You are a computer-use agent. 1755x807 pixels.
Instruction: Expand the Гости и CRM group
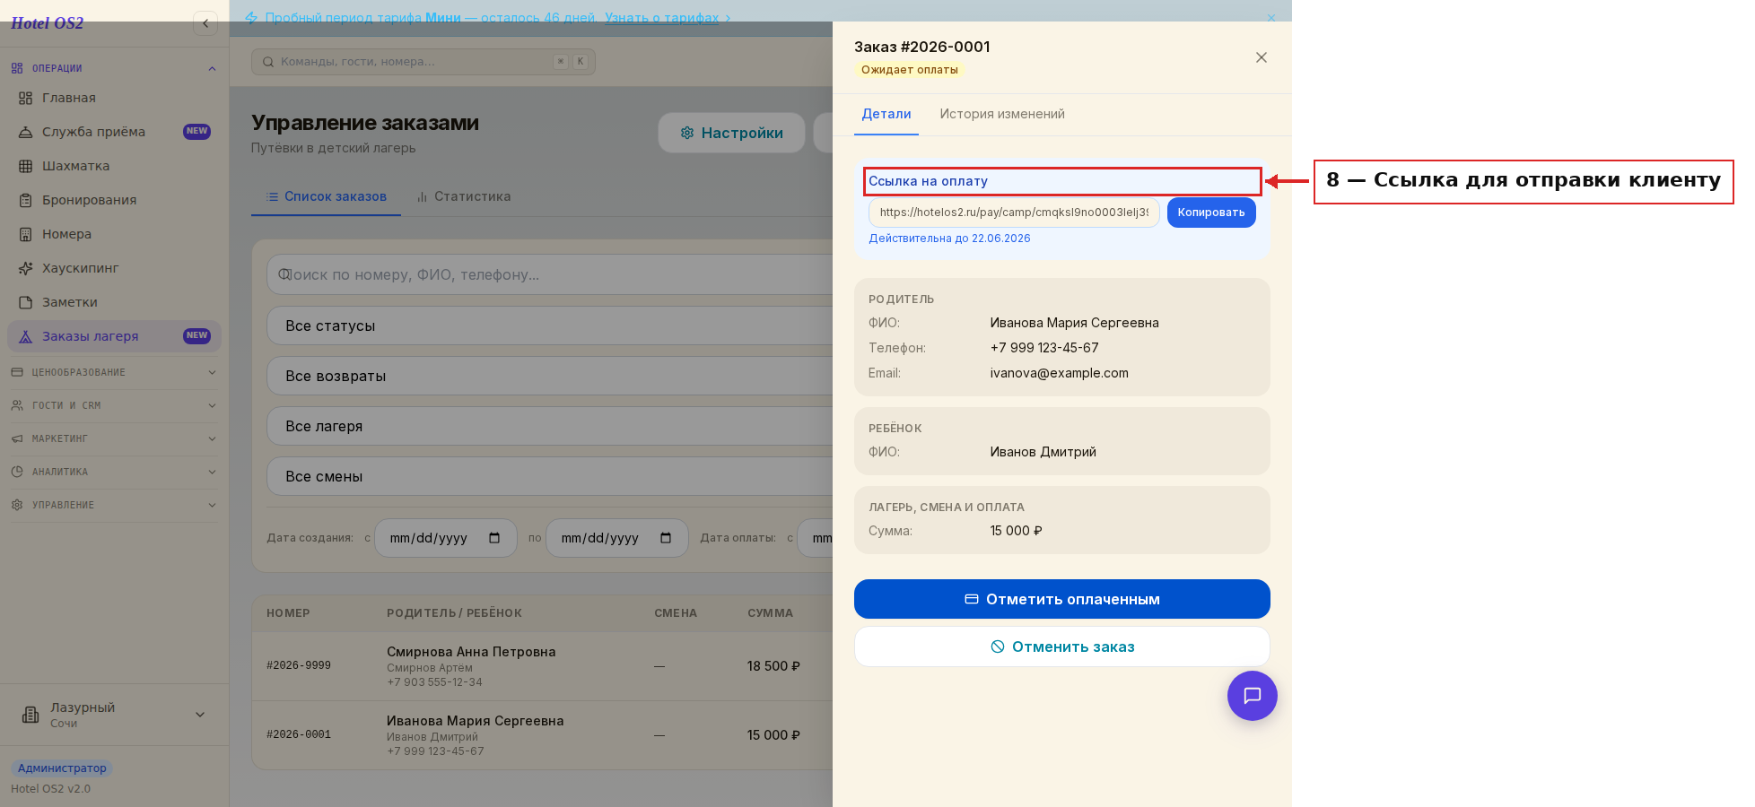(x=114, y=405)
